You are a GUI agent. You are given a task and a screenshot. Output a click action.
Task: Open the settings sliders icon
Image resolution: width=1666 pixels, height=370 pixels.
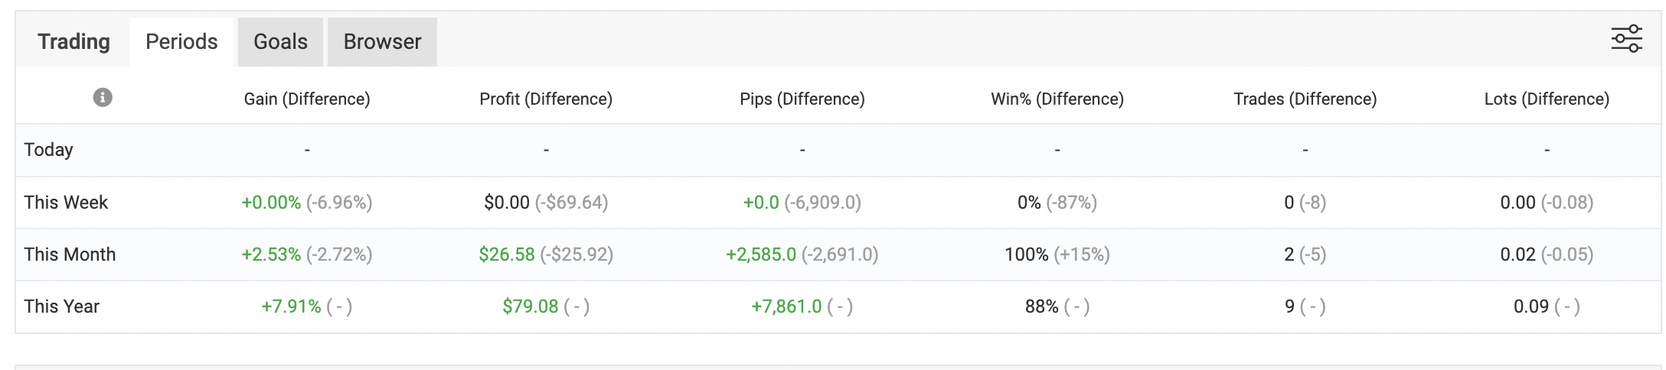coord(1626,39)
